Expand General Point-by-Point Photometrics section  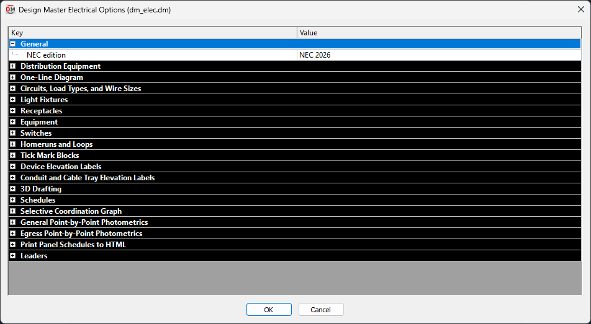point(13,222)
